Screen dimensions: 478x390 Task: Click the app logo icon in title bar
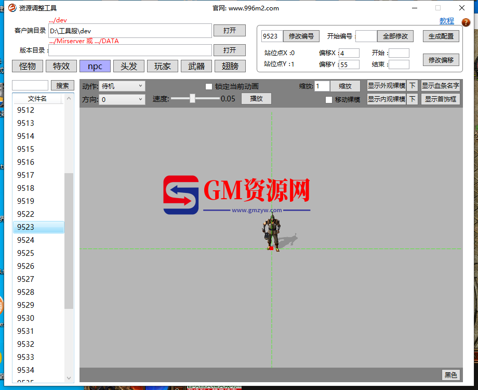(x=12, y=8)
